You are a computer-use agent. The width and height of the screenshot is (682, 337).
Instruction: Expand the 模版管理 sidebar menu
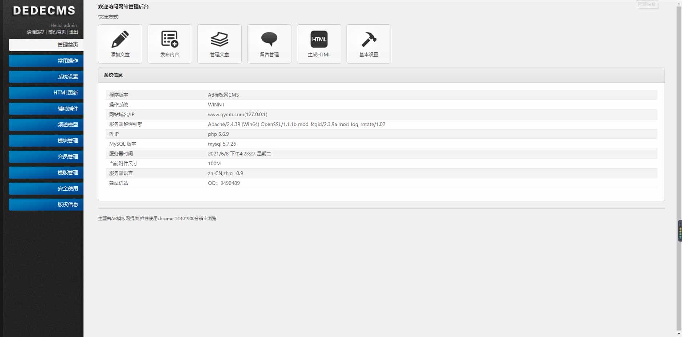point(46,172)
